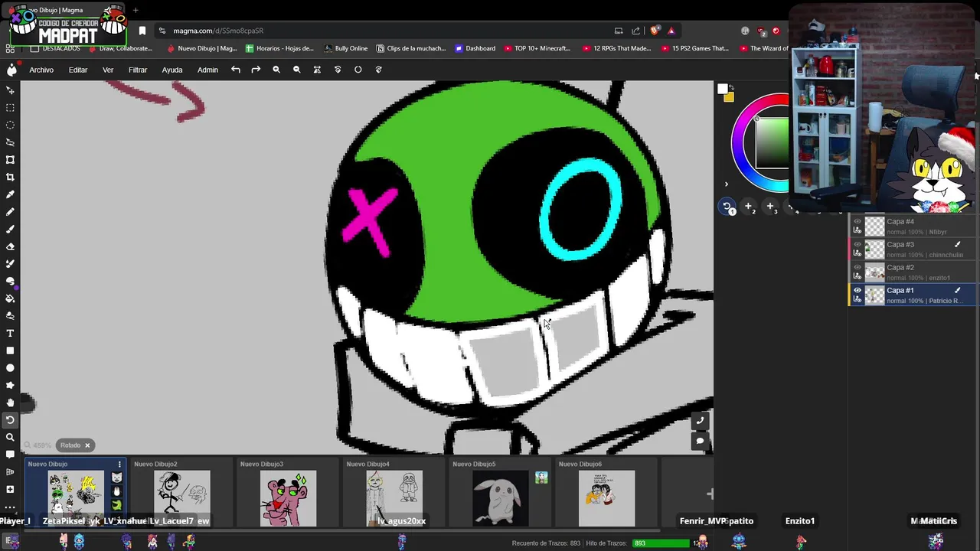Select the eyedropper tool
Viewport: 980px width, 551px height.
click(x=10, y=194)
